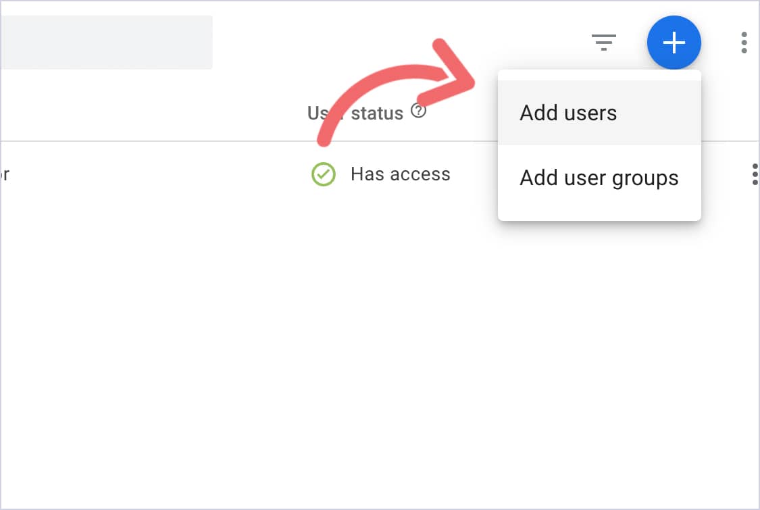This screenshot has height=510, width=760.
Task: Click the green check status icon
Action: click(324, 174)
